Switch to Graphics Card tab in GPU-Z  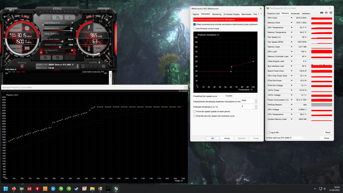[x=273, y=13]
